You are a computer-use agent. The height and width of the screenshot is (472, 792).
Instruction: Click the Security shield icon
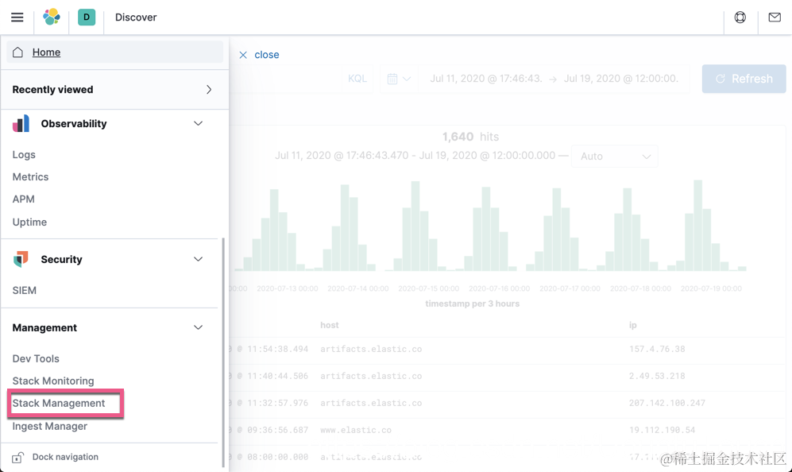click(x=21, y=259)
